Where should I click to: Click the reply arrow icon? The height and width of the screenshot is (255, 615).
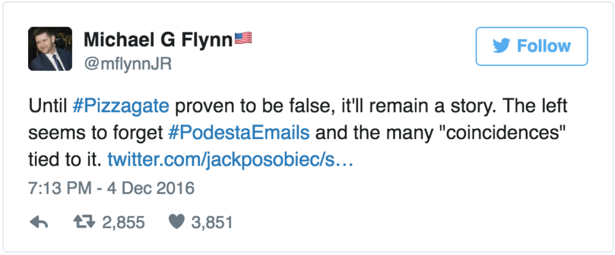[x=39, y=222]
